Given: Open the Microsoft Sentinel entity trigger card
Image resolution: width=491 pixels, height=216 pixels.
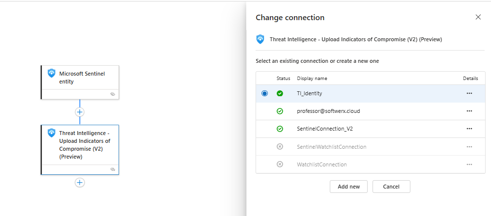Looking at the screenshot, I should tap(80, 82).
